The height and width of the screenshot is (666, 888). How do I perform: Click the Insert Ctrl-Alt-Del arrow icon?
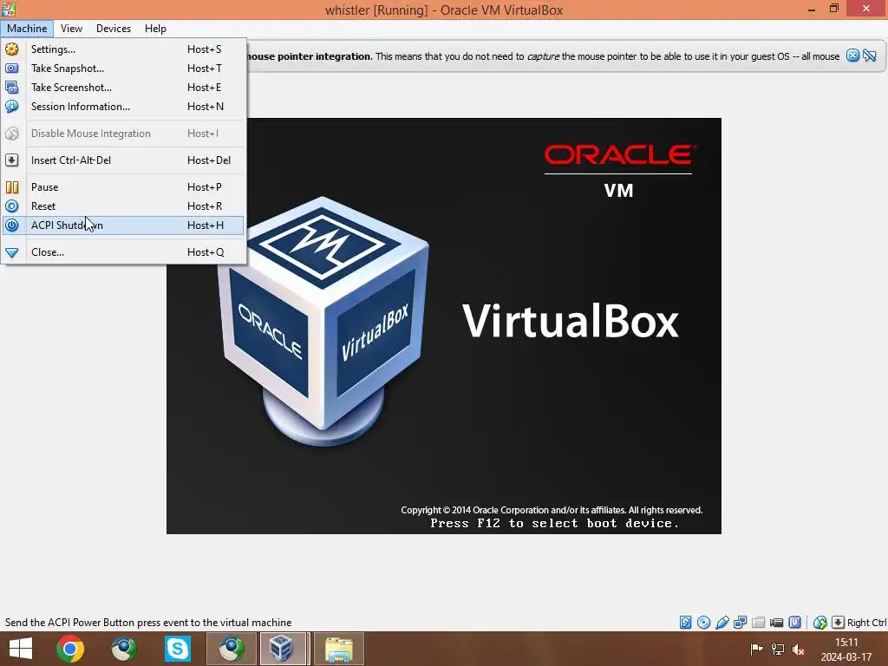click(12, 160)
